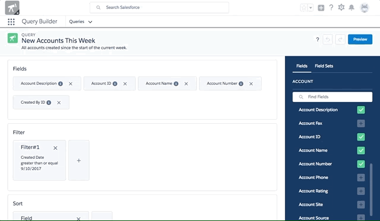This screenshot has height=221, width=380.
Task: Click the global actions plus icon
Action: tap(321, 8)
